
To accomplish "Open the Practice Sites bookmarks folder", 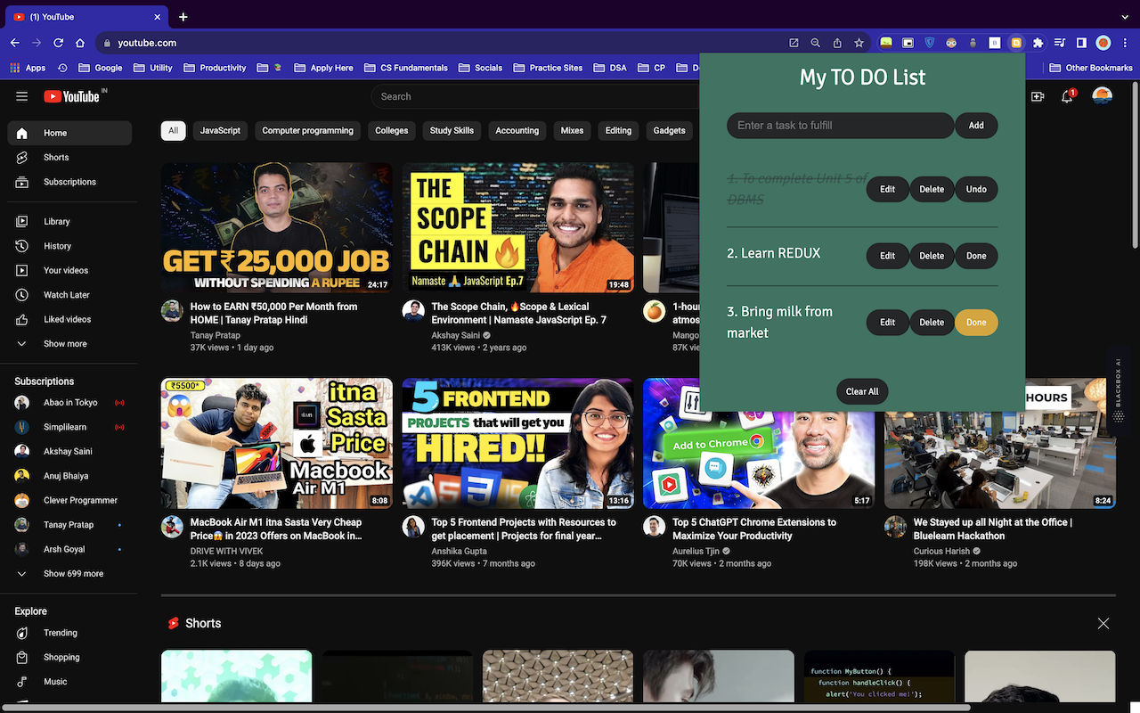I will tap(548, 68).
